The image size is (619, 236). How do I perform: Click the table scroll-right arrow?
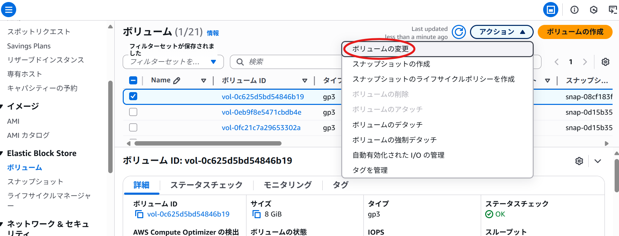coord(607,144)
